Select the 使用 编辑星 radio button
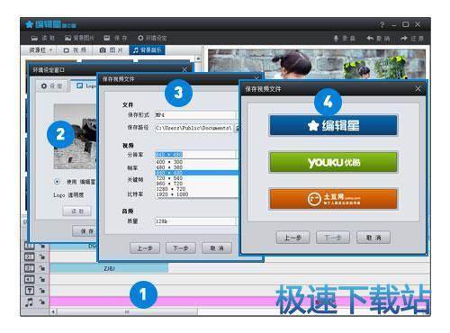Image resolution: width=450 pixels, height=333 pixels. pyautogui.click(x=57, y=182)
